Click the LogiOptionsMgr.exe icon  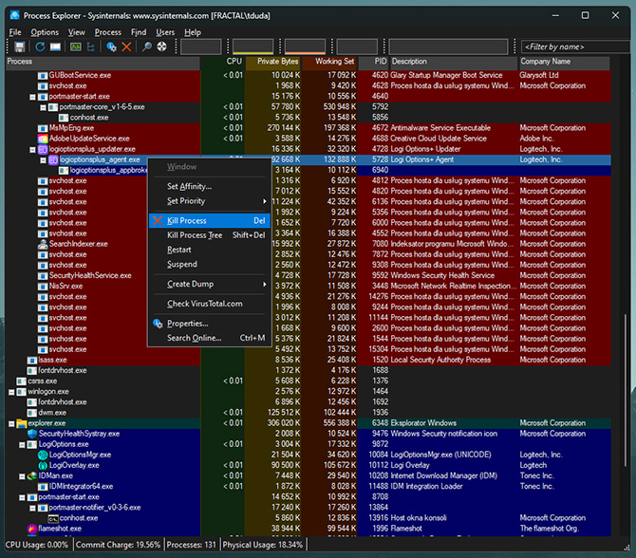tap(43, 455)
